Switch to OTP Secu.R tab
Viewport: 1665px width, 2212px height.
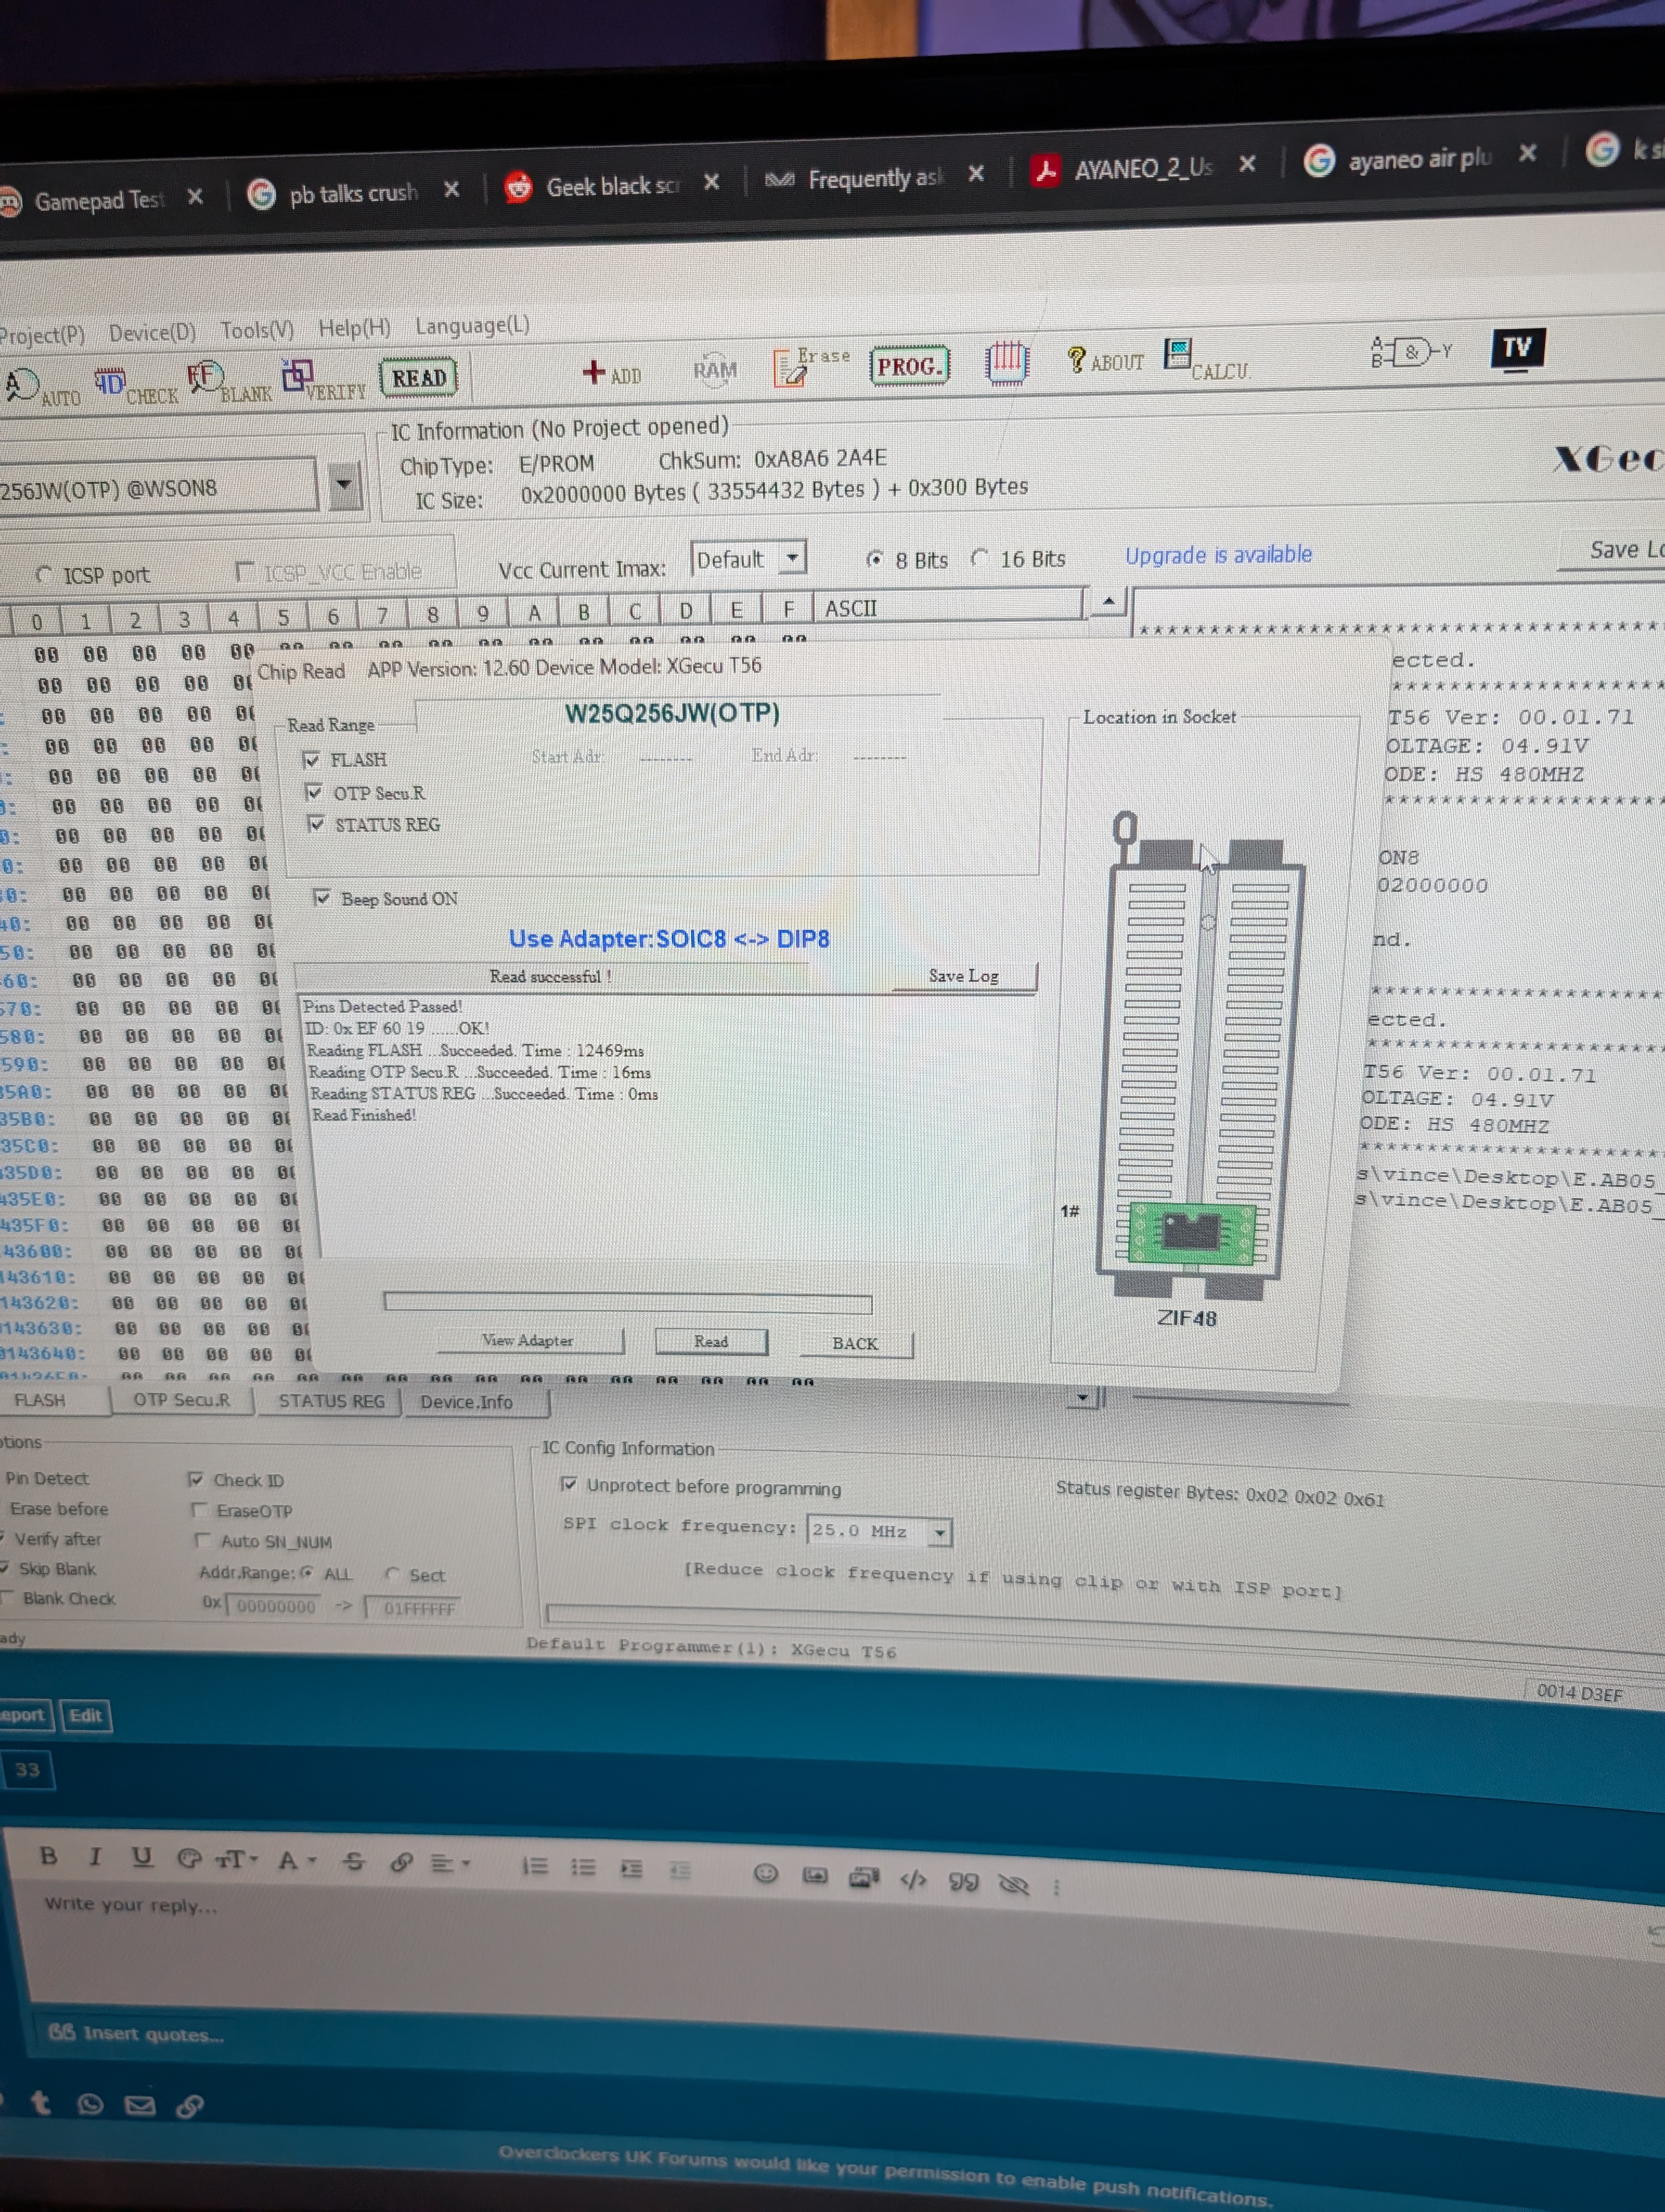pyautogui.click(x=181, y=1400)
